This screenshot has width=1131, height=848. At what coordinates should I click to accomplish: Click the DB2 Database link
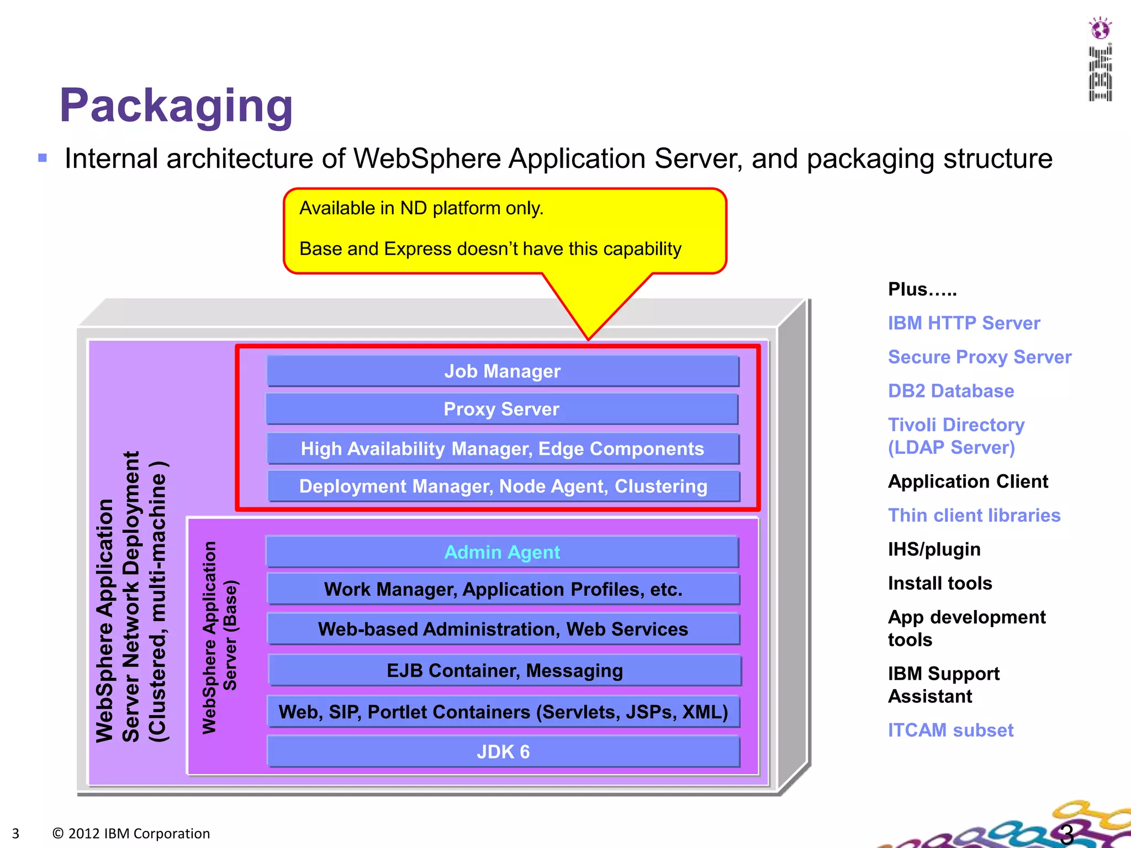pos(950,391)
